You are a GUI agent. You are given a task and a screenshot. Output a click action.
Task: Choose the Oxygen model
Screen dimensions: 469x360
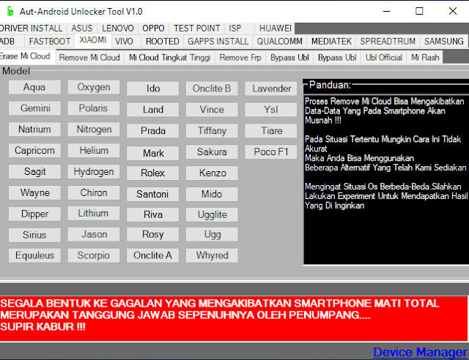point(94,87)
